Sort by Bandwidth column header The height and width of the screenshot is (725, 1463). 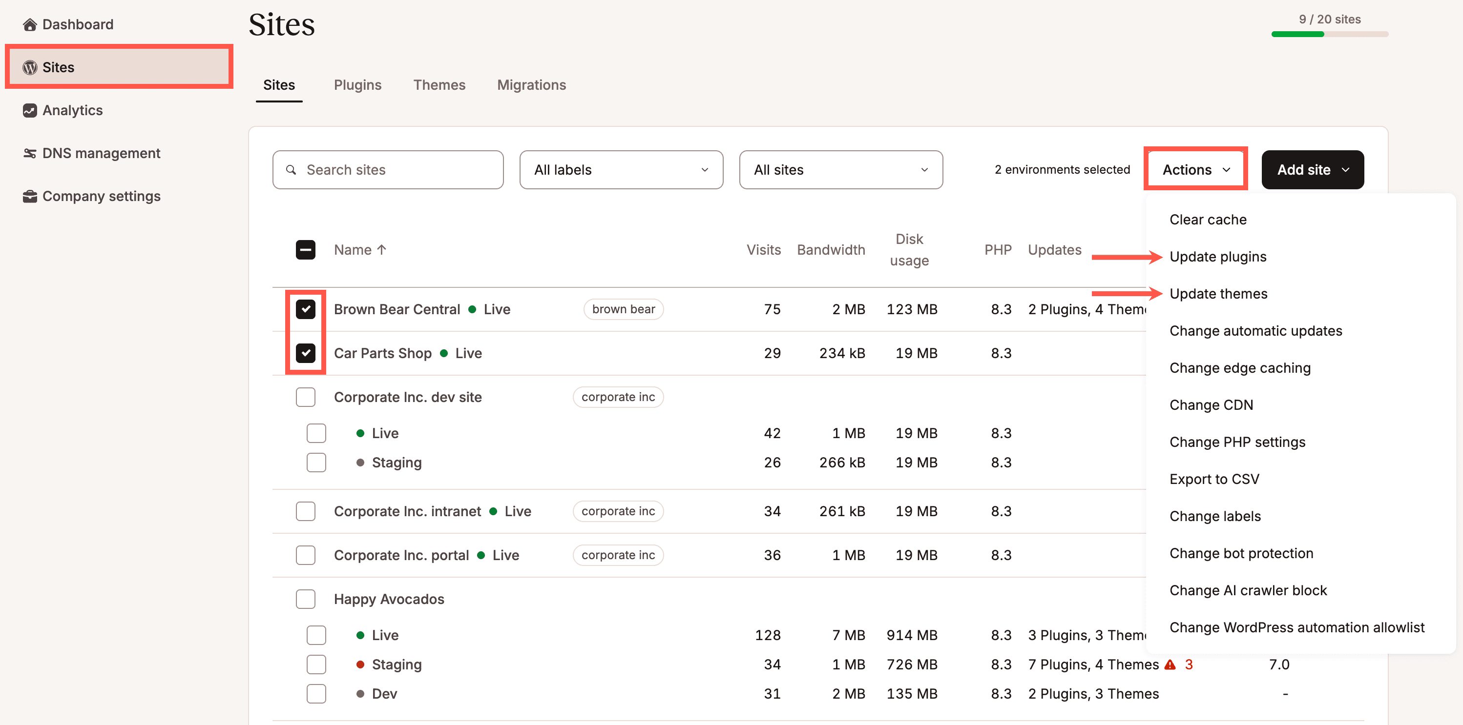pos(831,250)
